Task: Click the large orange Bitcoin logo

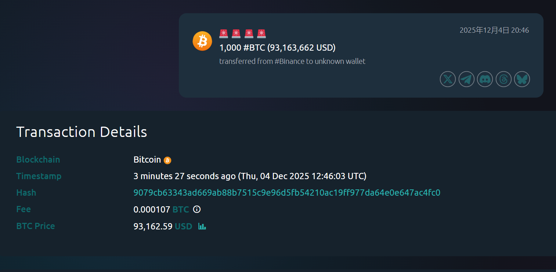Action: point(202,41)
